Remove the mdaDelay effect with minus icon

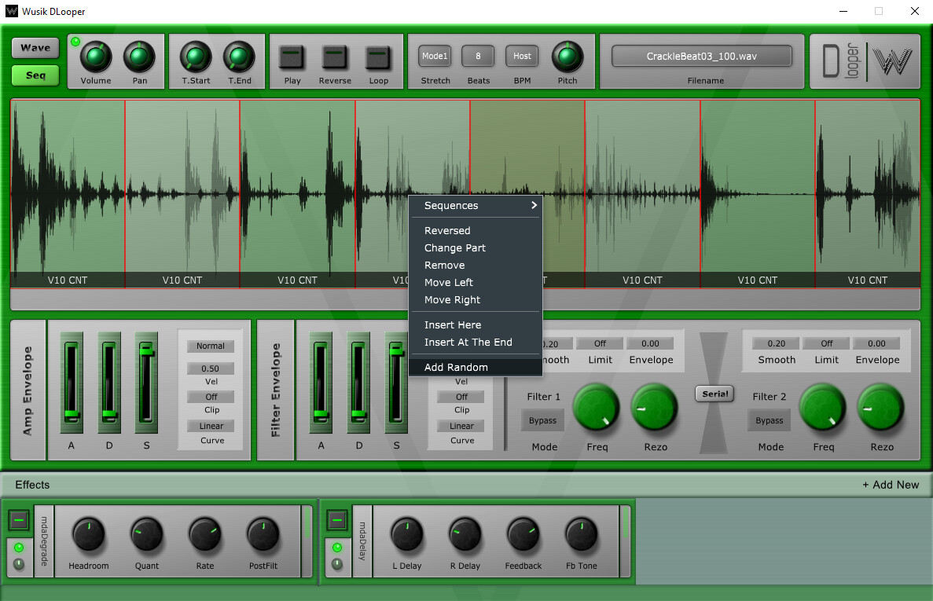click(x=336, y=520)
